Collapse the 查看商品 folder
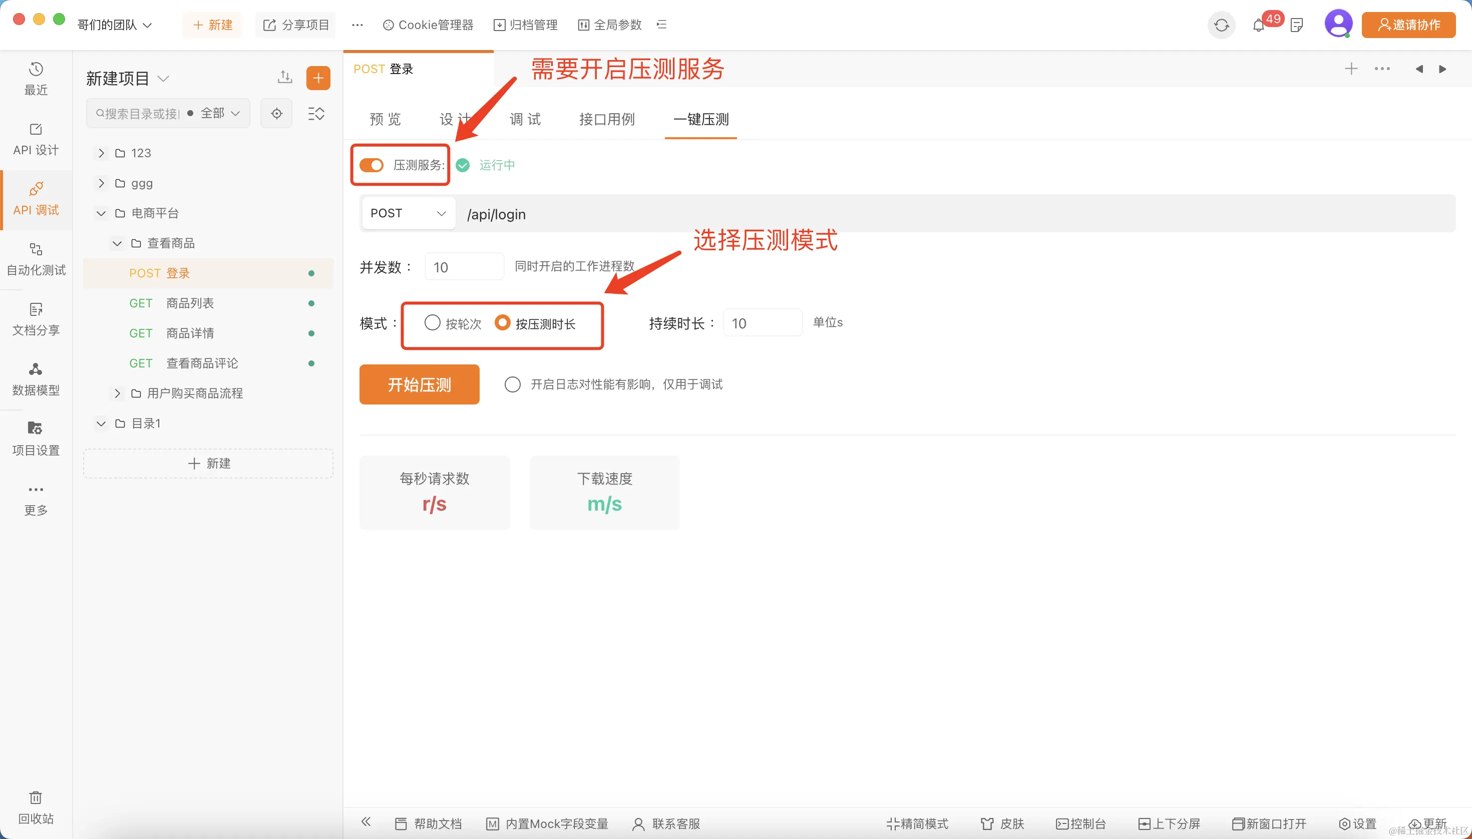The width and height of the screenshot is (1472, 839). pos(117,243)
